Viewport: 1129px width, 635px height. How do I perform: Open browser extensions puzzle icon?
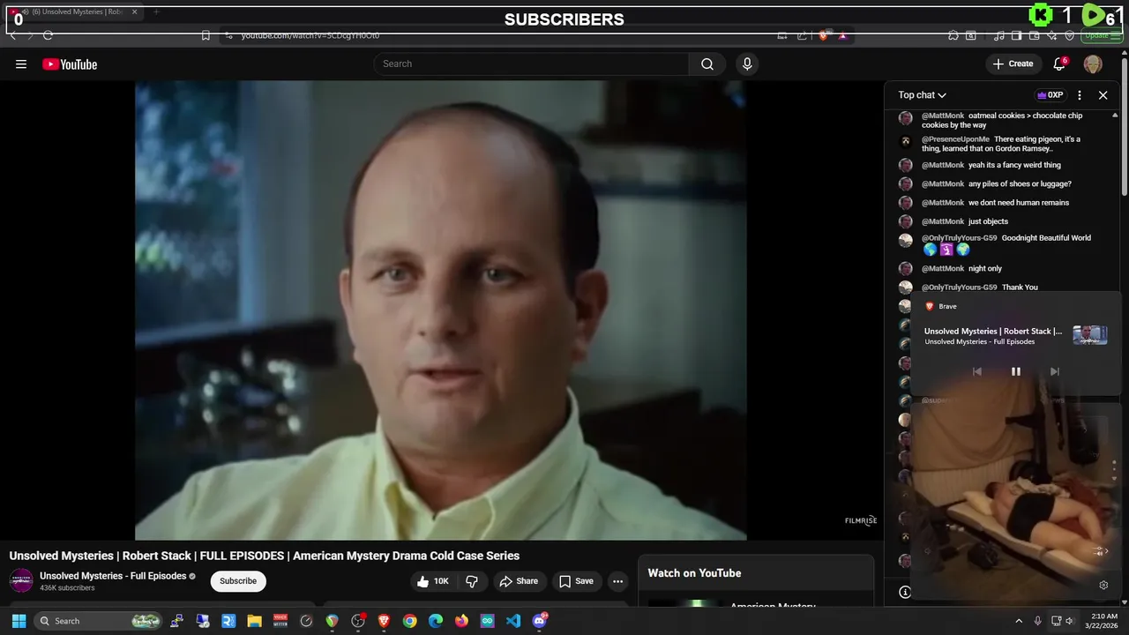click(953, 35)
